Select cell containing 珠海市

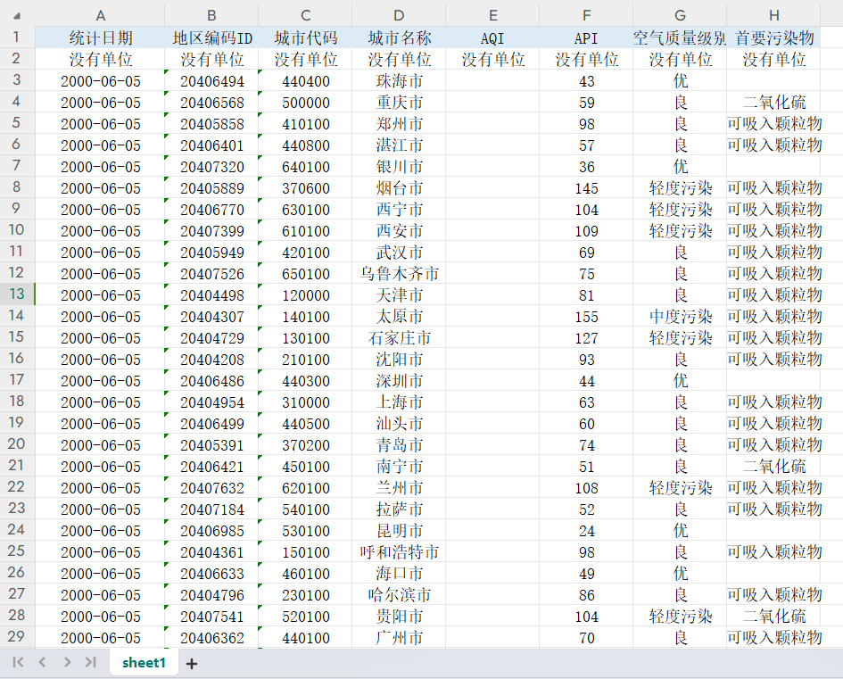click(x=399, y=80)
